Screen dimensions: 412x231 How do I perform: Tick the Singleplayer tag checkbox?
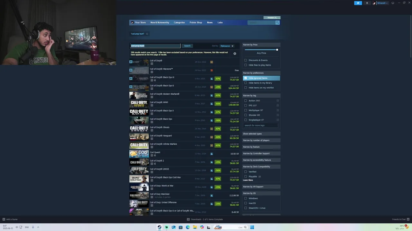pyautogui.click(x=246, y=120)
